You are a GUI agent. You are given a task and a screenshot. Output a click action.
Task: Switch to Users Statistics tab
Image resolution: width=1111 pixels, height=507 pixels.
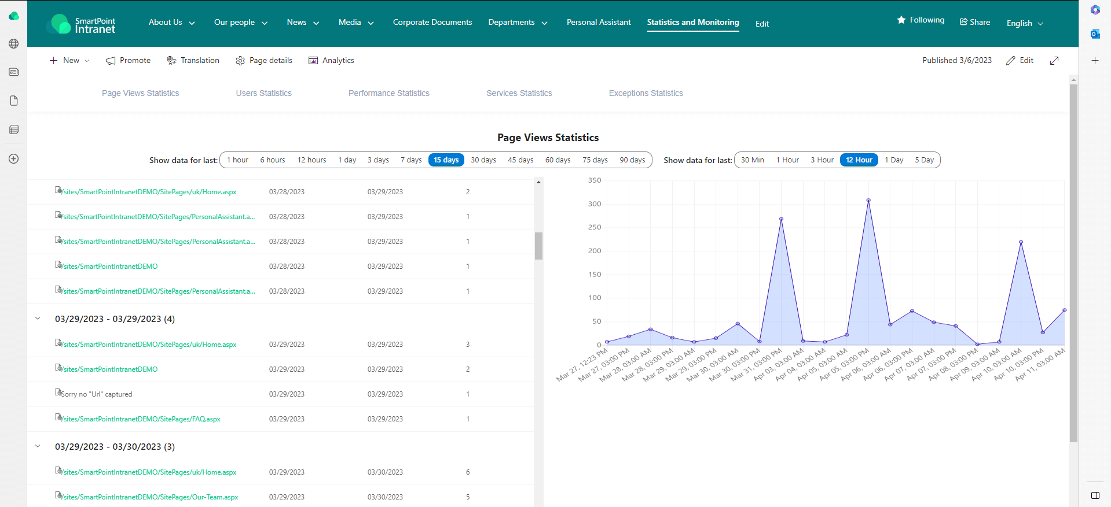click(263, 93)
